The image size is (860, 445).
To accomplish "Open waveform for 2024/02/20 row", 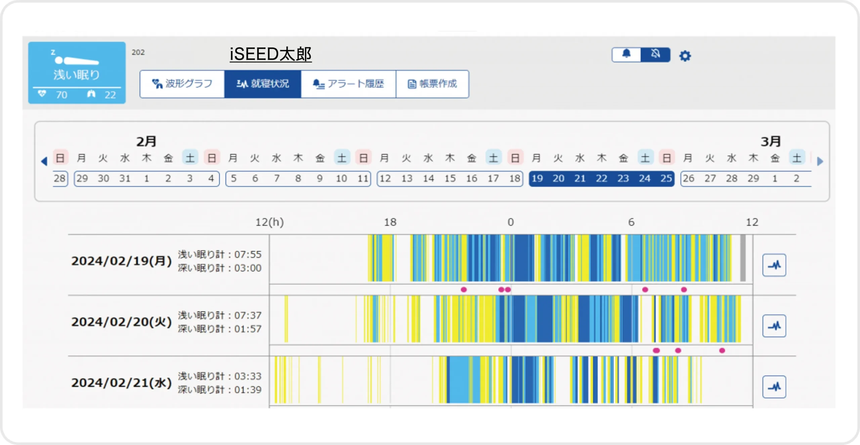I will [774, 326].
